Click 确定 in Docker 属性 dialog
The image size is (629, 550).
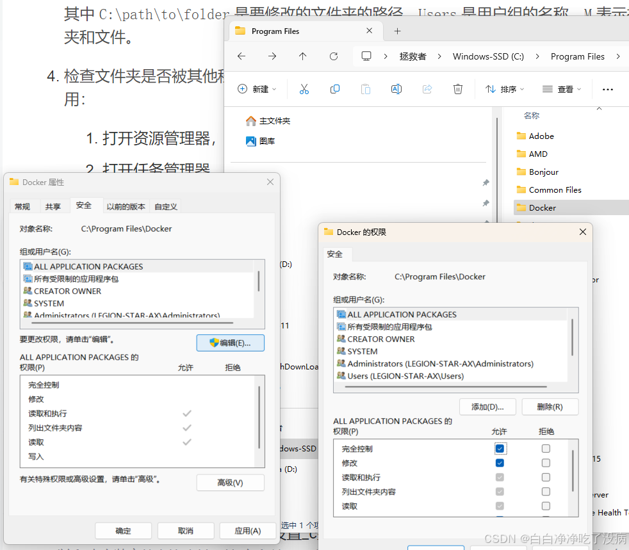123,531
